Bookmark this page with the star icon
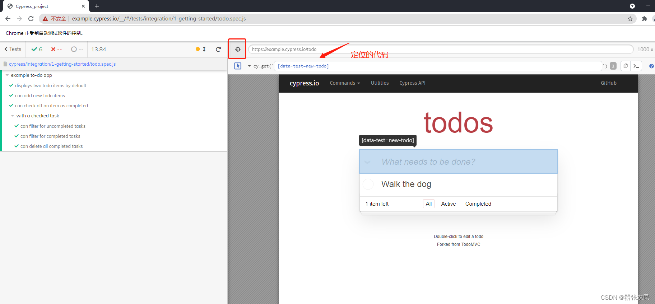The width and height of the screenshot is (655, 304). 630,19
